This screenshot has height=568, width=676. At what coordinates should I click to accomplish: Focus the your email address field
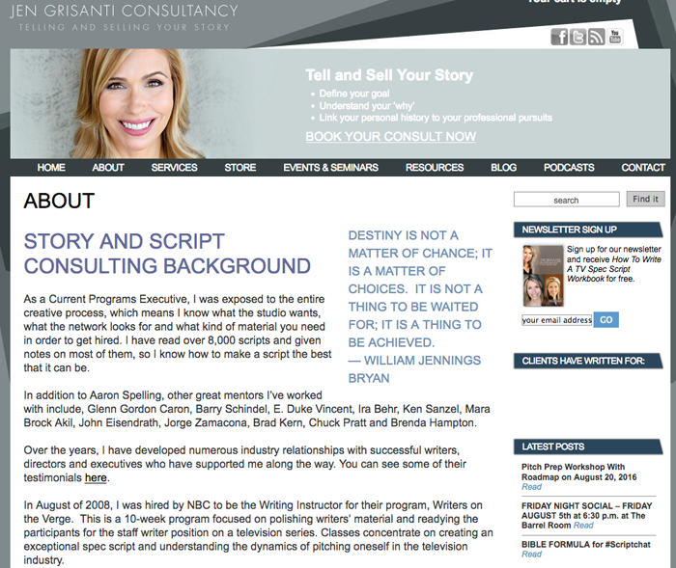[x=556, y=320]
